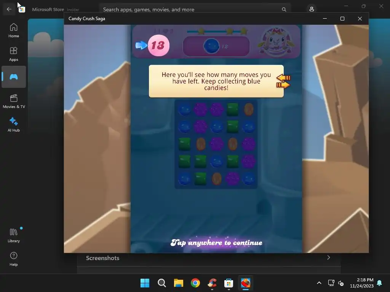
Task: Open network status tray icon
Action: coord(331,283)
